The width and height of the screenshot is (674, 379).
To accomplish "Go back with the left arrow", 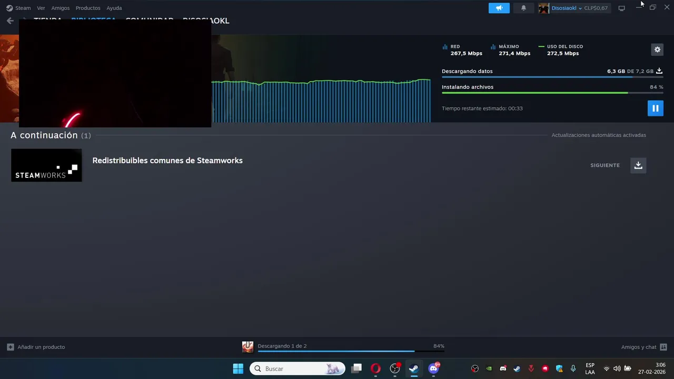I will tap(10, 21).
